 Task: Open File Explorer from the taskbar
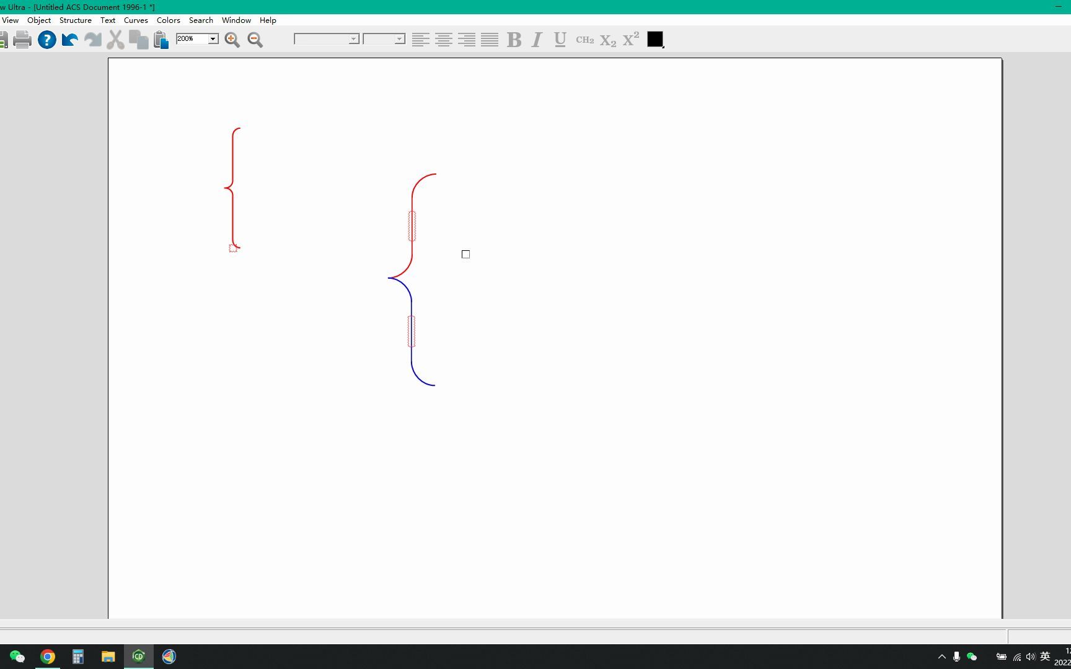(108, 656)
